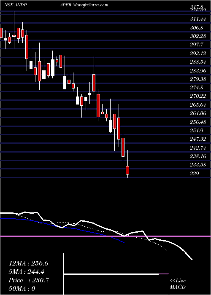Click the 233.58 price axis label
The image size is (211, 295).
tap(198, 165)
